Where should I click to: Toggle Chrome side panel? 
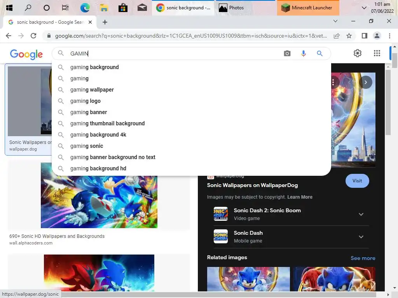click(365, 36)
